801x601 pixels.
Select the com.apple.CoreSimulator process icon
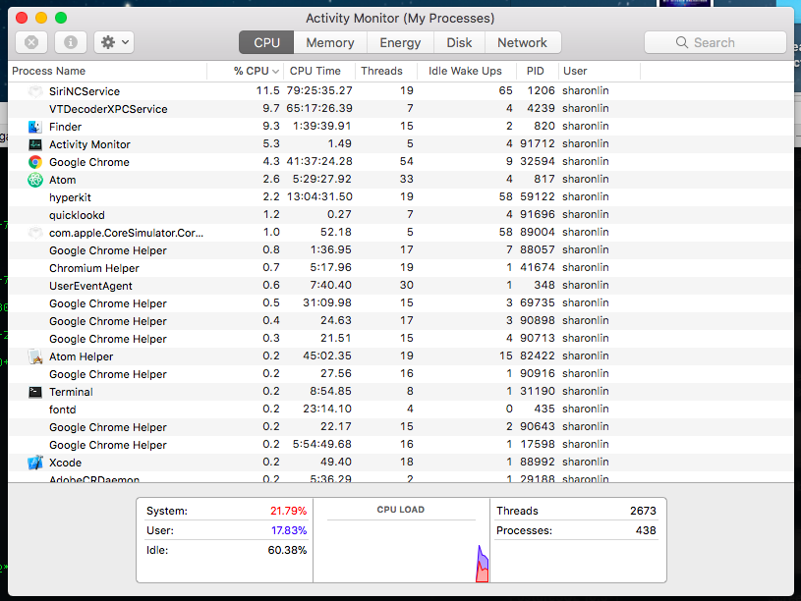[35, 233]
